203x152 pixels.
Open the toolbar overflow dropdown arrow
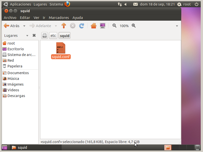(177, 26)
